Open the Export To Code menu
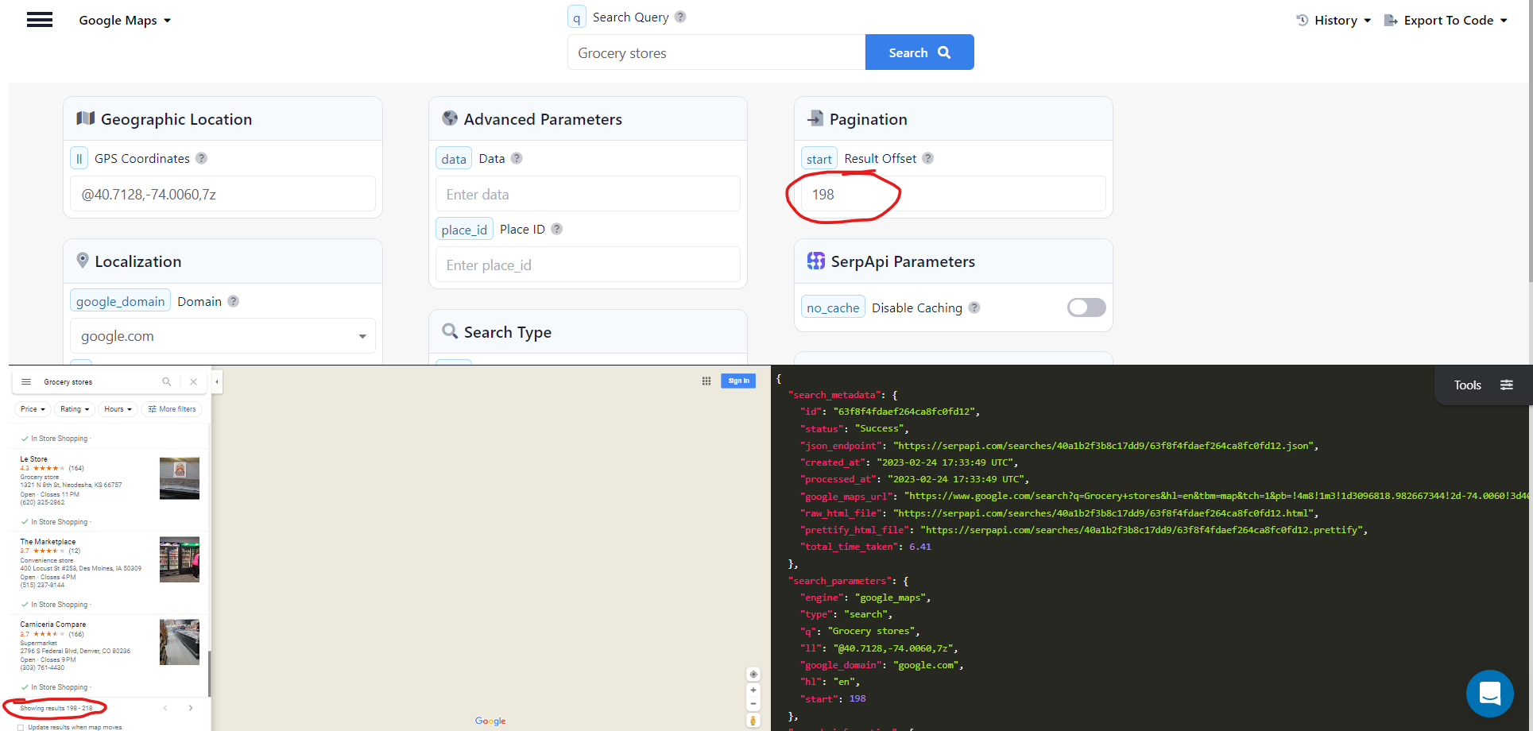This screenshot has width=1533, height=731. coord(1446,20)
